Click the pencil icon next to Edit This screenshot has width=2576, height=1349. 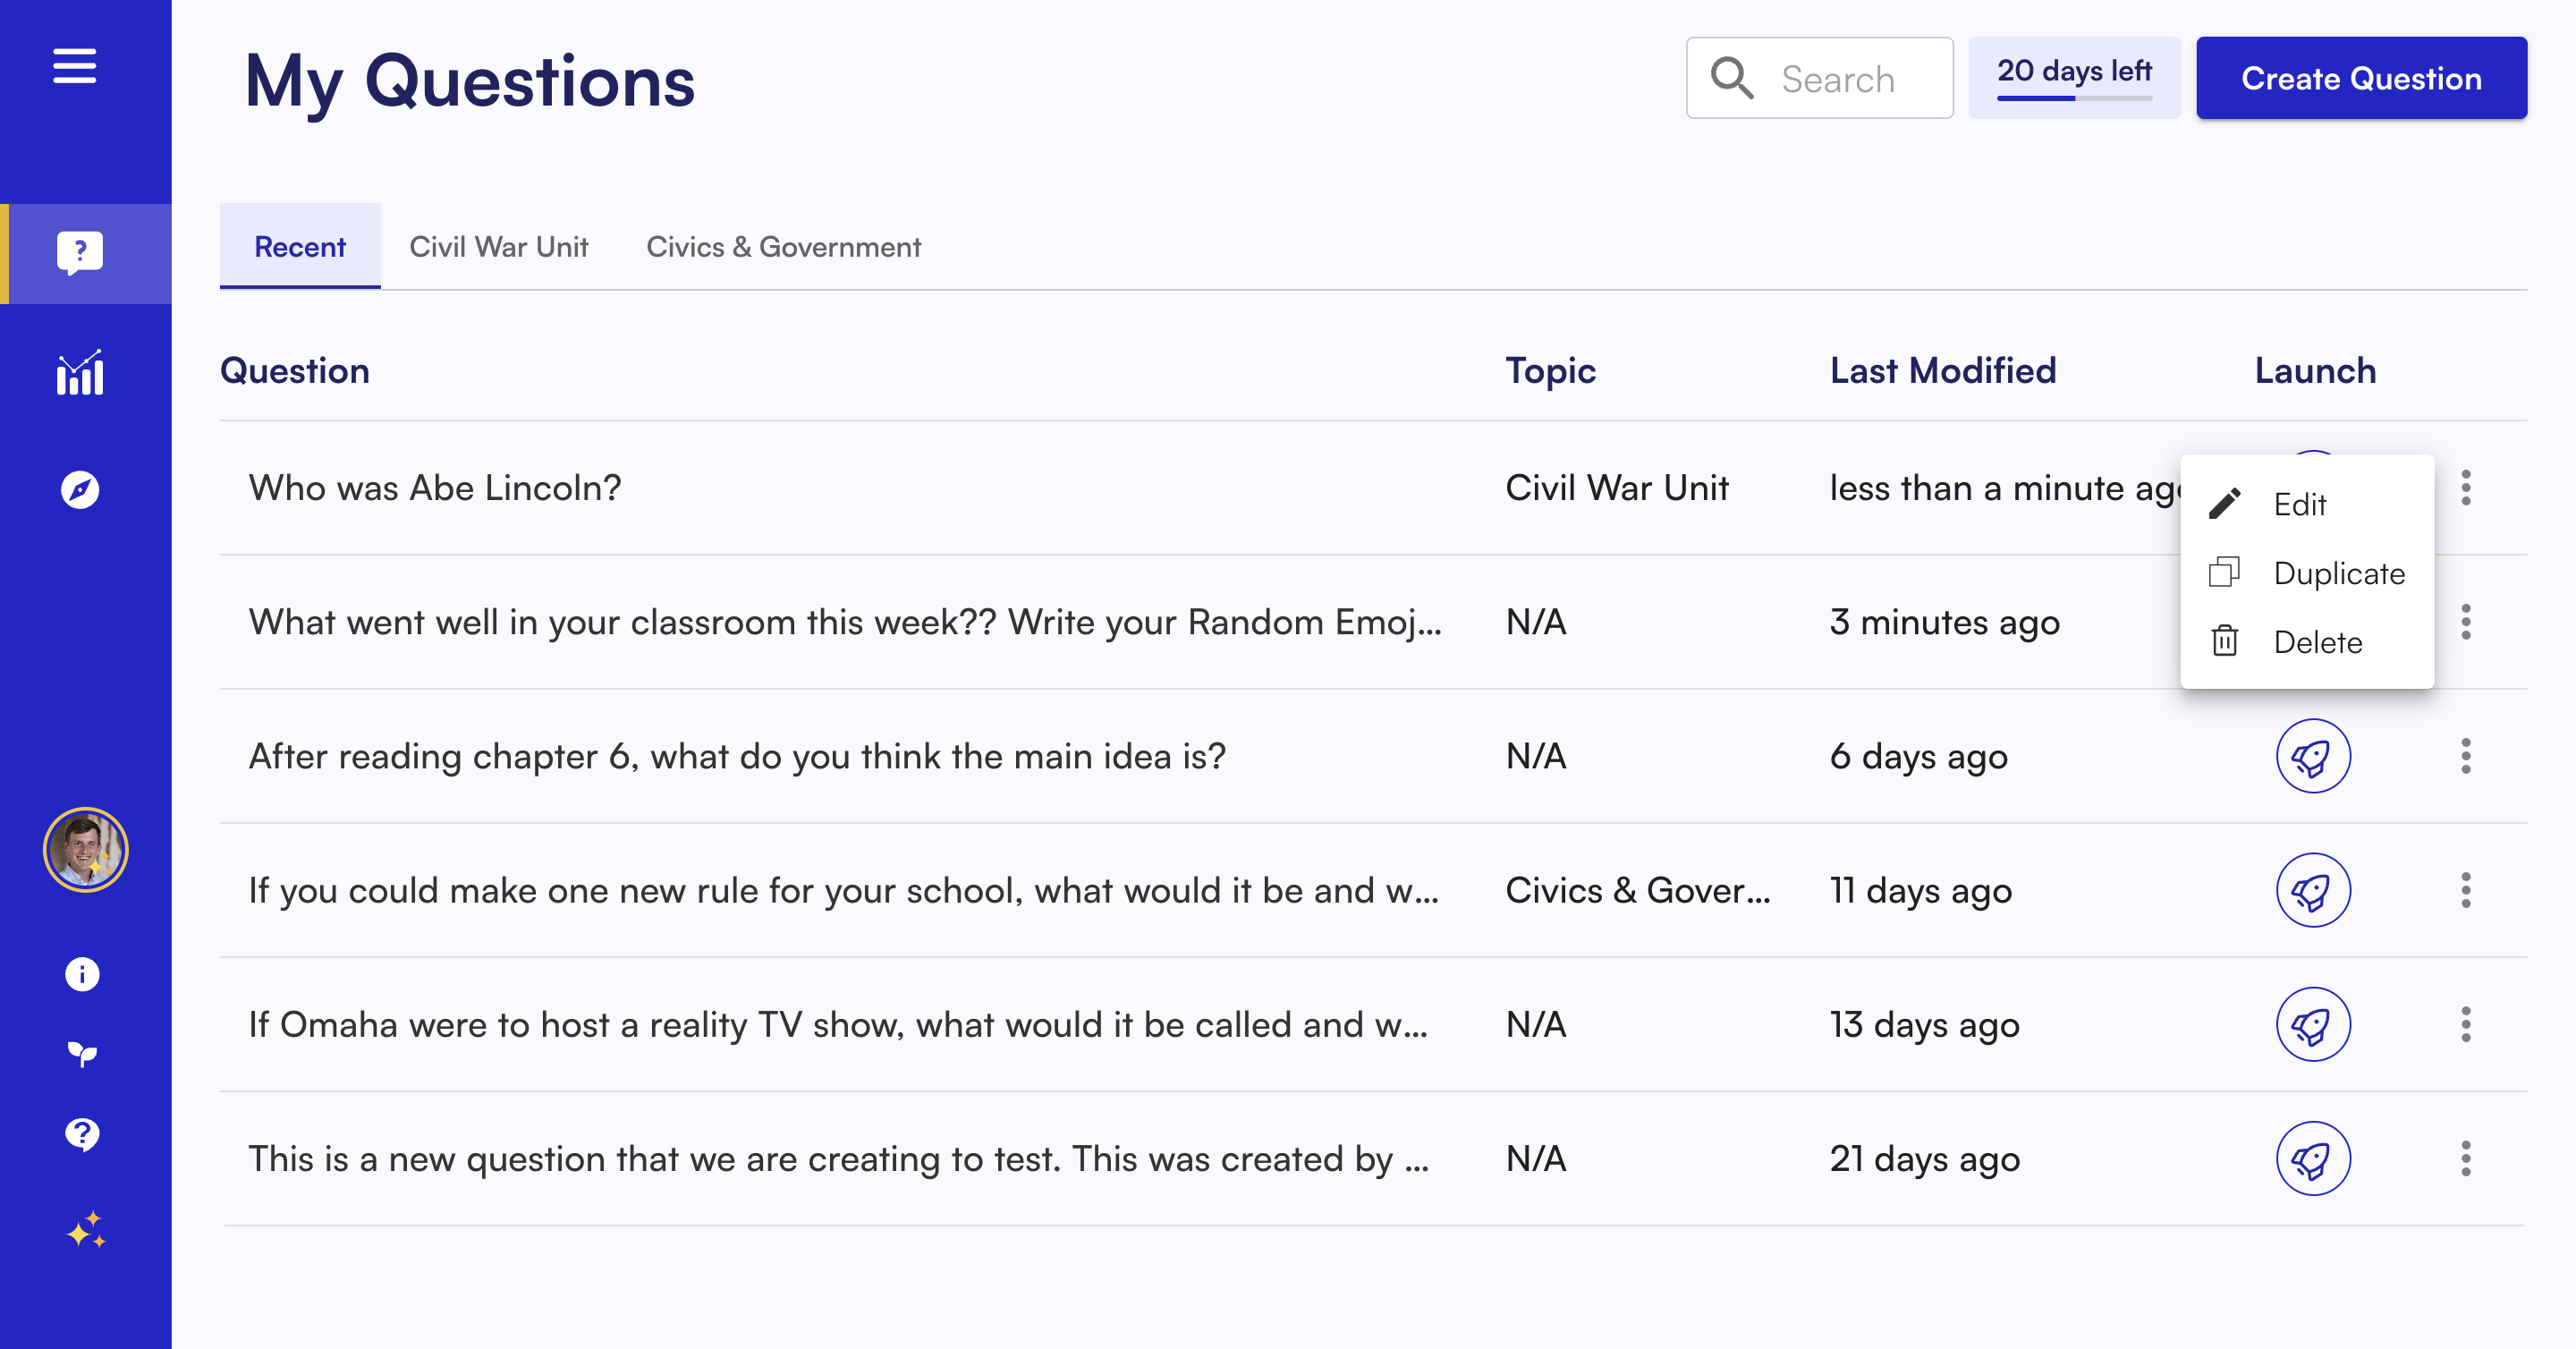point(2224,504)
